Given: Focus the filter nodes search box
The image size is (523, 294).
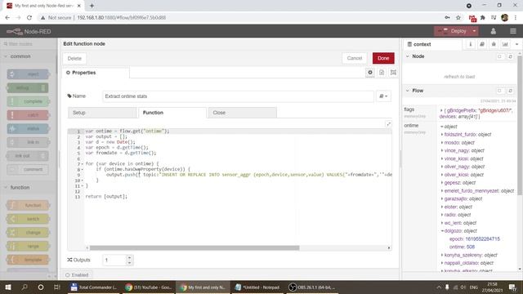Looking at the screenshot, I should coord(28,44).
